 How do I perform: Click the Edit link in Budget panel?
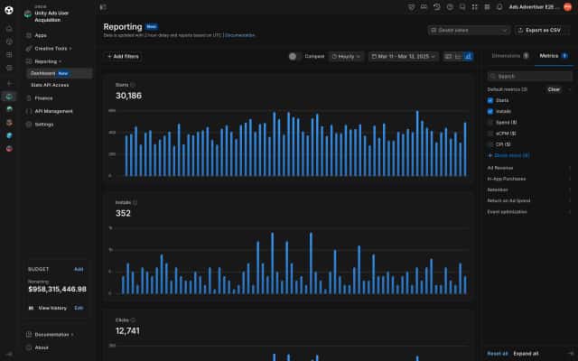coord(79,308)
